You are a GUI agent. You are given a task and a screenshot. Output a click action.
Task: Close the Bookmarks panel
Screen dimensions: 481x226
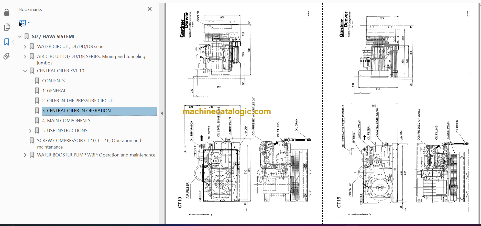click(150, 9)
